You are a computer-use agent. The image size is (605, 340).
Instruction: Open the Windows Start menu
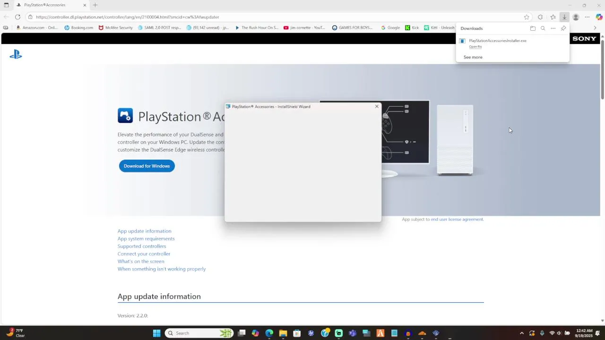[157, 333]
